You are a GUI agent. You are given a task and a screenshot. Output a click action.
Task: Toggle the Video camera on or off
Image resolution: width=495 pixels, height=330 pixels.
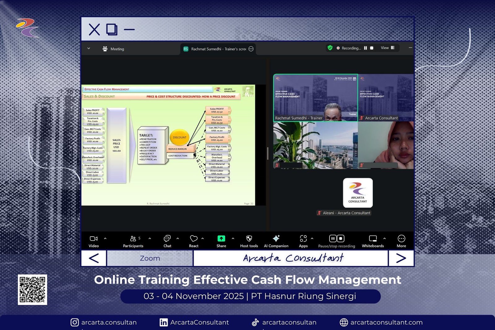click(93, 239)
